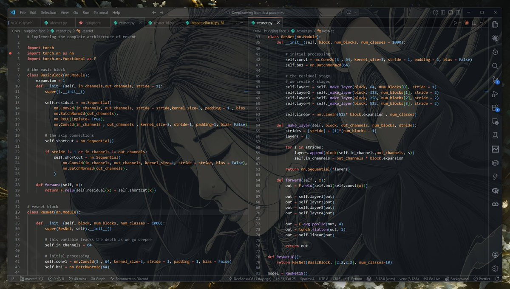Open the Testing flask view
Image resolution: width=510 pixels, height=289 pixels.
tap(495, 135)
